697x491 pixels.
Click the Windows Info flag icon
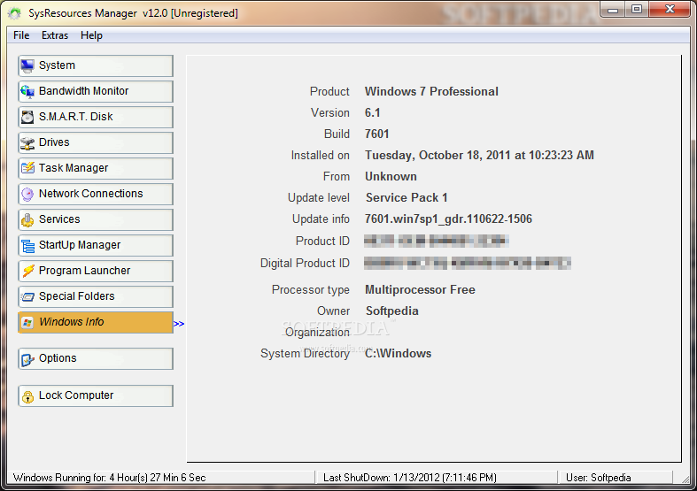(x=27, y=322)
